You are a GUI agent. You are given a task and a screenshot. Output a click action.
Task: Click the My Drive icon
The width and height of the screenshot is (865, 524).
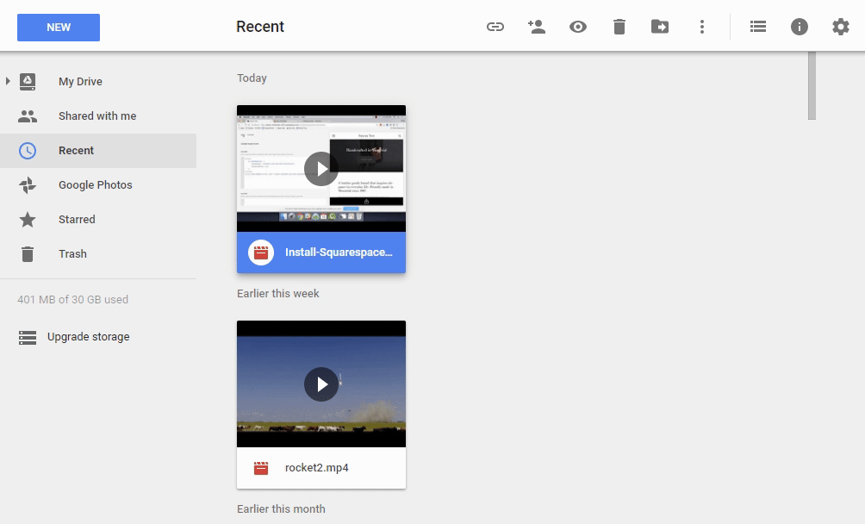click(28, 82)
